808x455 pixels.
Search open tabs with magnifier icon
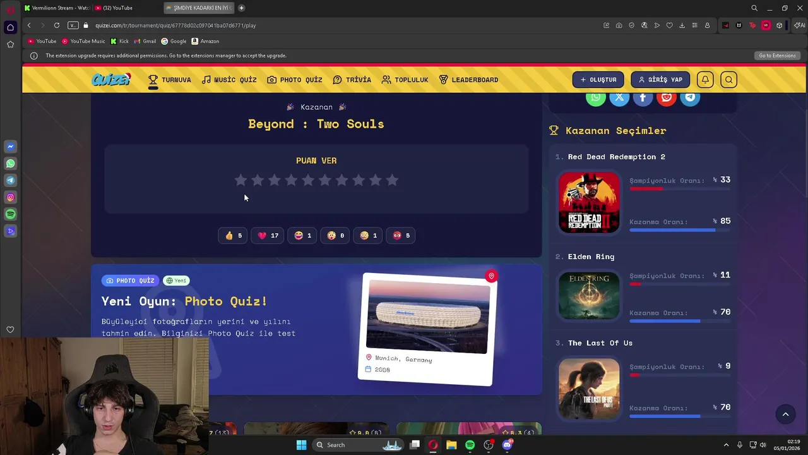pos(754,8)
